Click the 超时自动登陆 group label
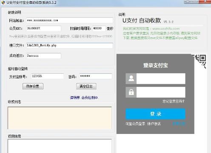211x153 pixels. tap(18, 69)
